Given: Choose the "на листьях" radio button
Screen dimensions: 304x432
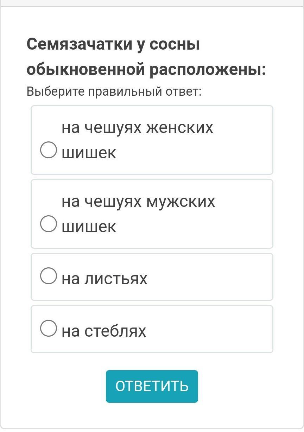Looking at the screenshot, I should pos(48,276).
